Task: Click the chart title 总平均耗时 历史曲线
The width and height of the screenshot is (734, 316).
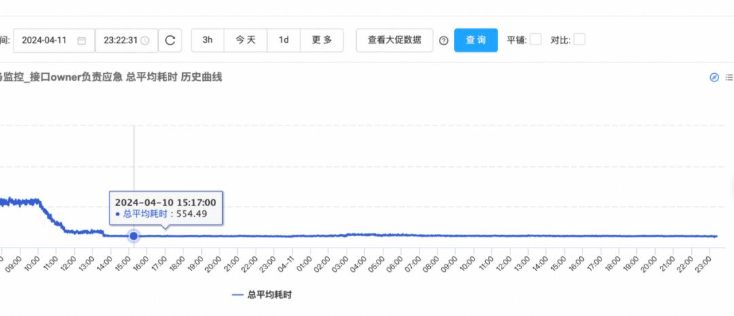Action: tap(174, 77)
